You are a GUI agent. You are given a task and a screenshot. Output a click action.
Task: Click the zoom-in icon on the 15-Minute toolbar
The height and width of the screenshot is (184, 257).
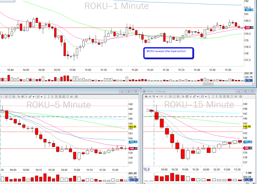pyautogui.click(x=170, y=97)
